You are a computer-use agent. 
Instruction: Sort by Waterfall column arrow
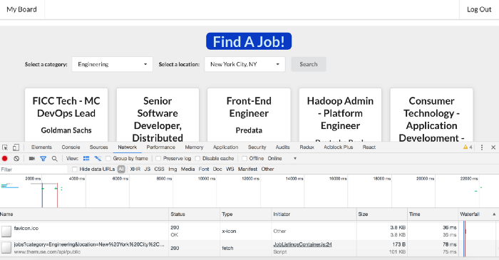[x=494, y=214]
